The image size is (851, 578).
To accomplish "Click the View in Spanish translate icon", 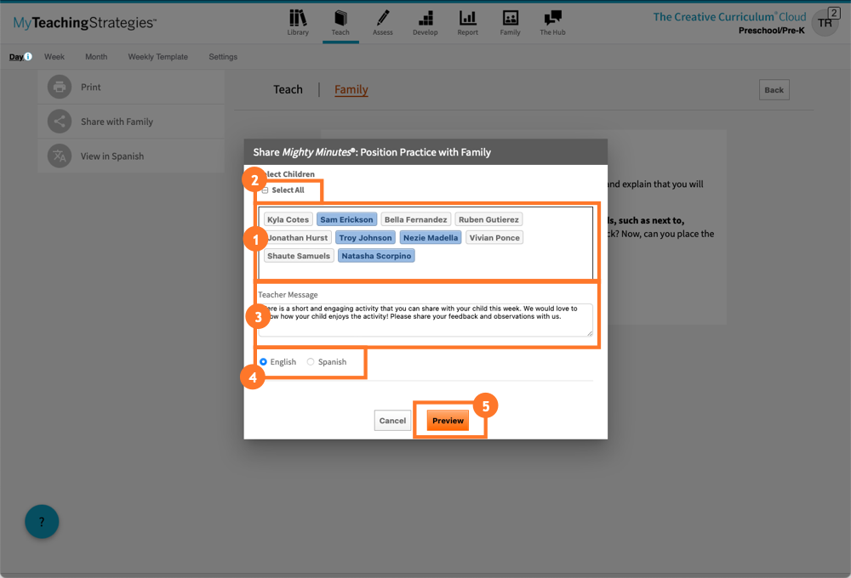I will (x=60, y=156).
